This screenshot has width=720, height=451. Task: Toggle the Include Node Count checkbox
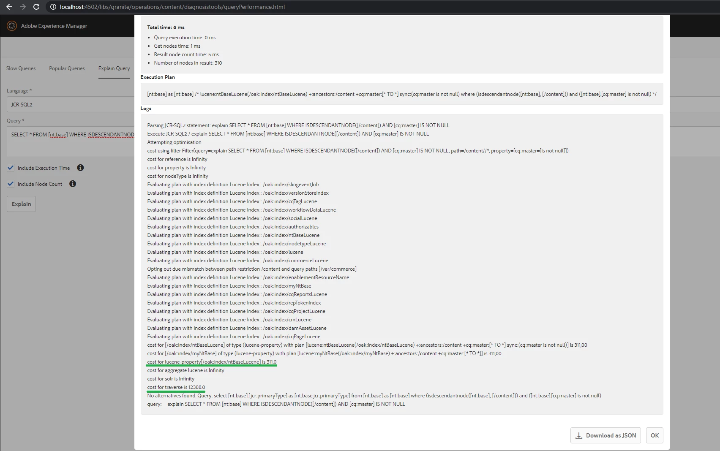point(11,184)
